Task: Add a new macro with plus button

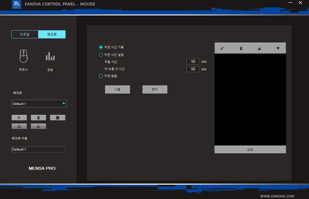Action: coord(19,117)
